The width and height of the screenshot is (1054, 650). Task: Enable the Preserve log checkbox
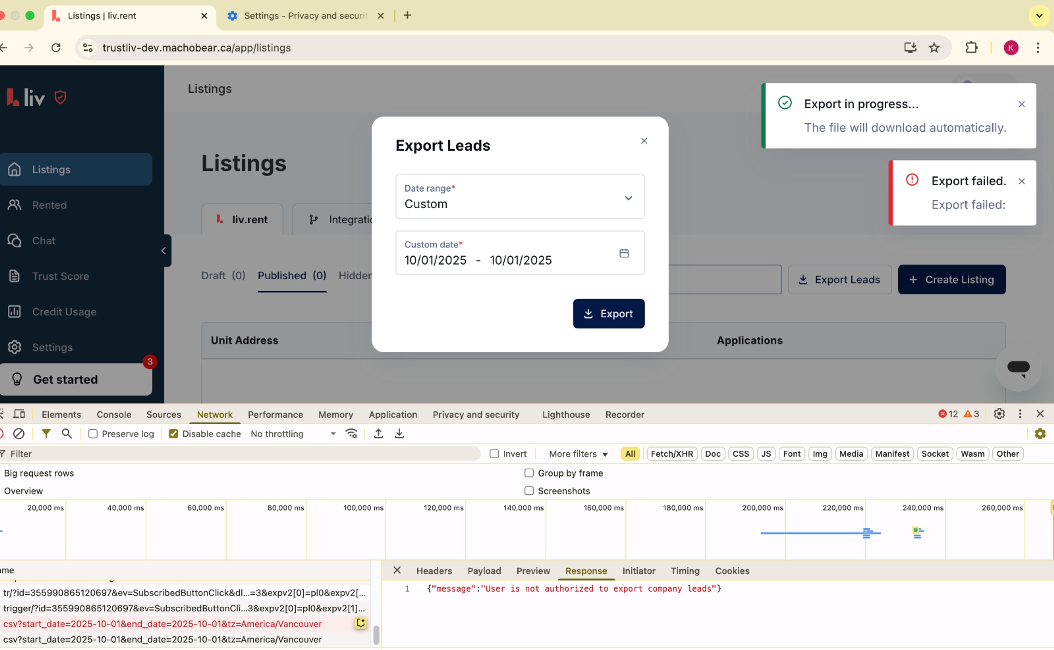(93, 434)
